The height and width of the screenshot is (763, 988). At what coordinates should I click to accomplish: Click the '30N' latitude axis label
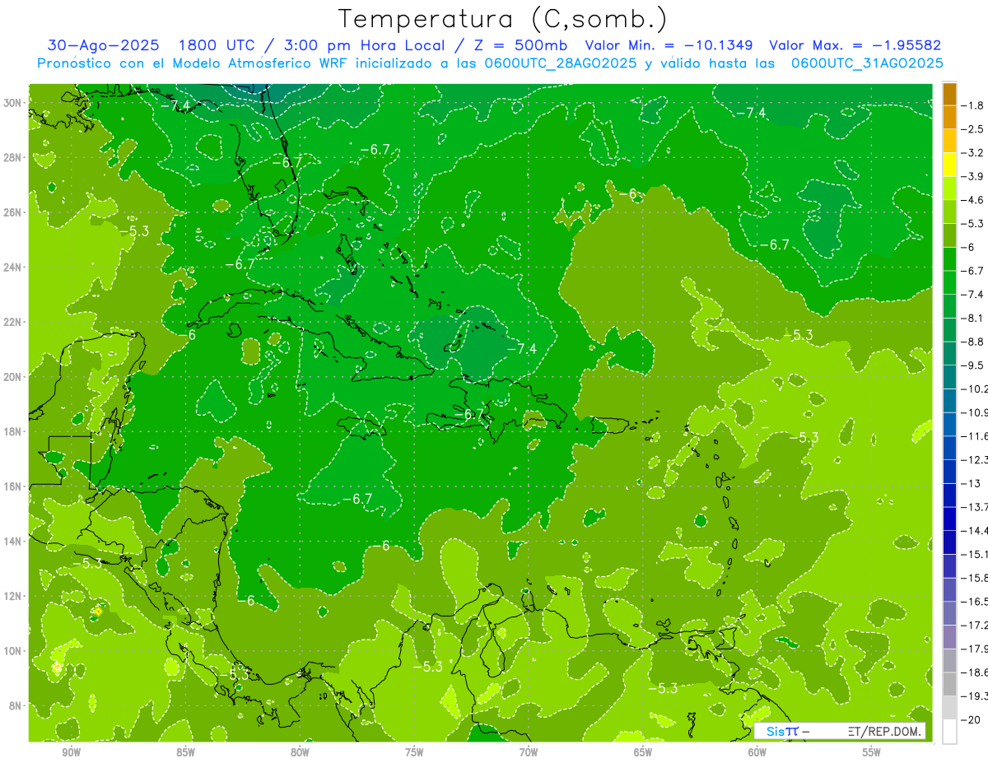coord(13,103)
